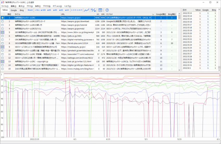Check the checkbox for row 2
The width and height of the screenshot is (221, 144).
point(3,21)
